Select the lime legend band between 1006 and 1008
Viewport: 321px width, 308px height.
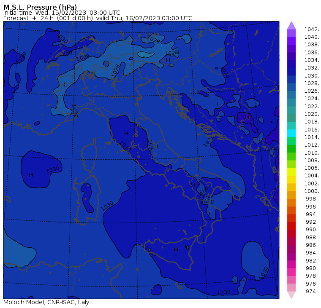(x=291, y=164)
